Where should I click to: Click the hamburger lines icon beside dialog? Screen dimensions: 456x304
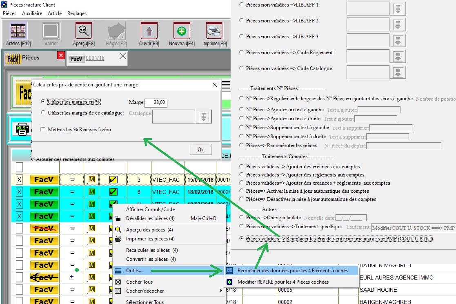click(226, 85)
